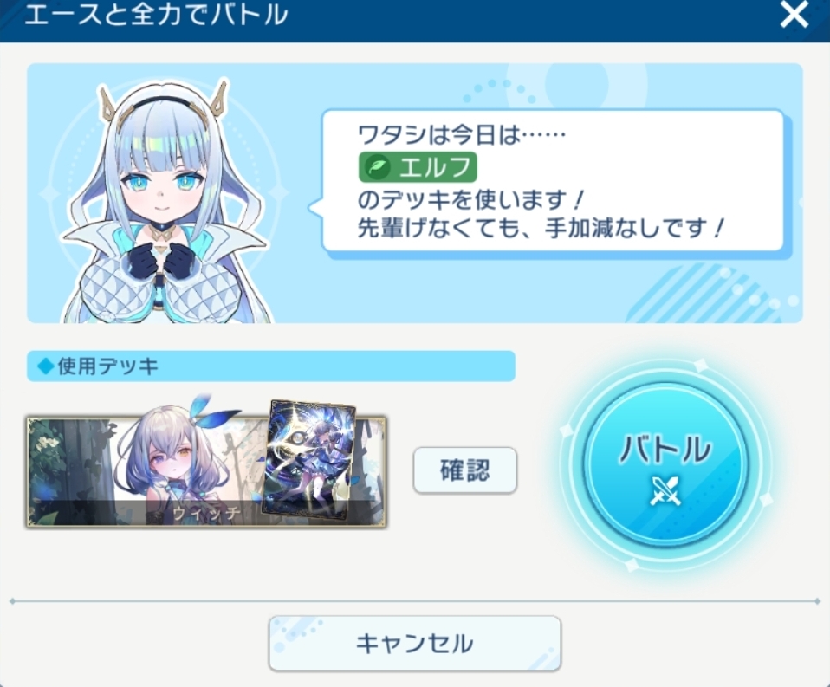Open deck details with 確認 button
This screenshot has width=830, height=687.
click(x=464, y=470)
